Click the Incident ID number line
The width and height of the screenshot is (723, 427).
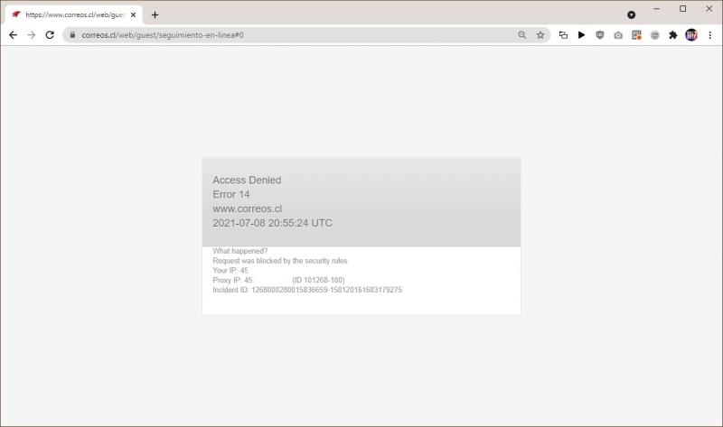307,290
